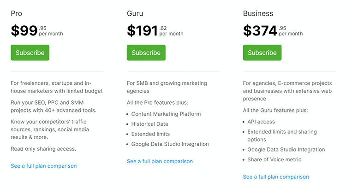Follow the Guru full plan comparison link
Image resolution: width=346 pixels, height=188 pixels.
click(160, 161)
